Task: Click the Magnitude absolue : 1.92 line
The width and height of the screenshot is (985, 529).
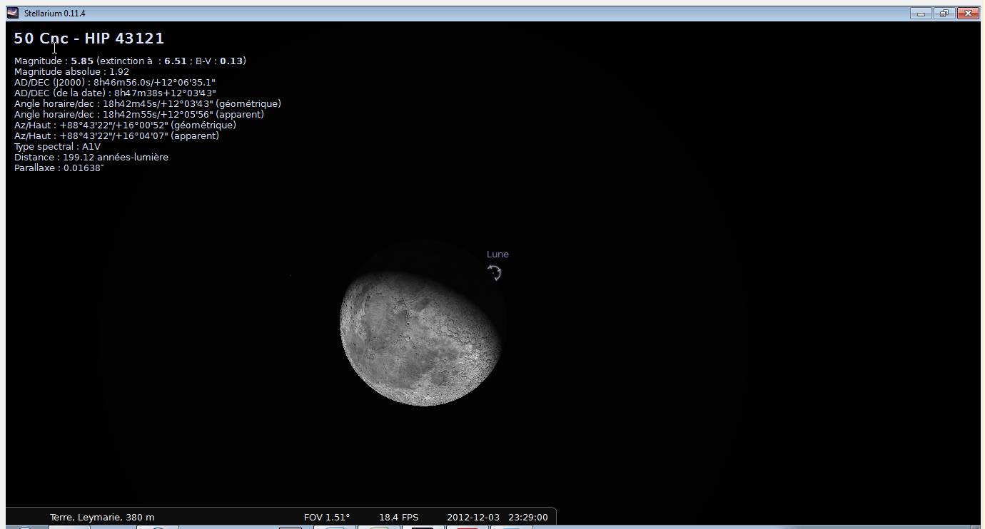Action: click(x=71, y=72)
